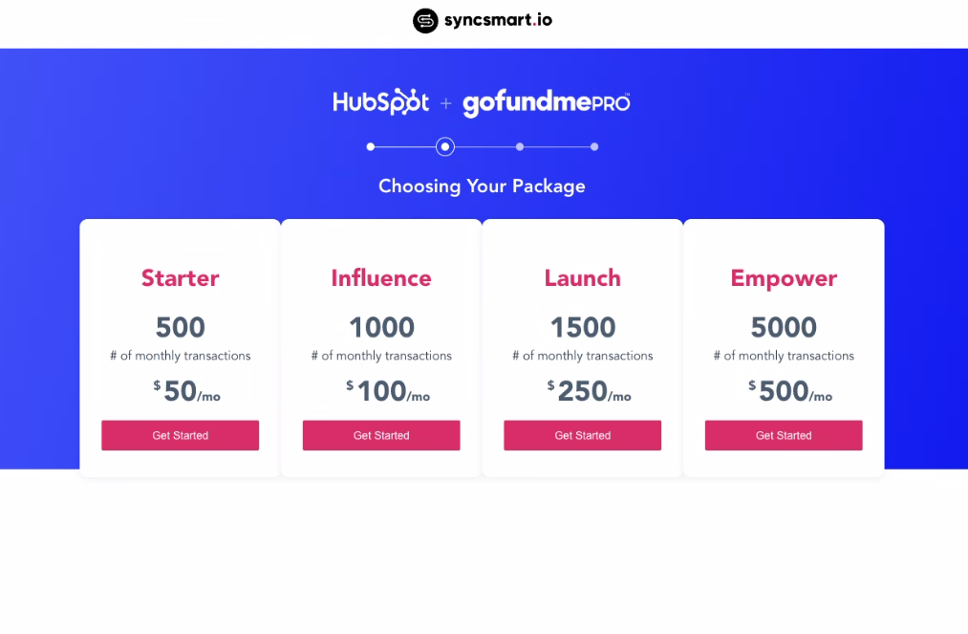Image resolution: width=968 pixels, height=634 pixels.
Task: Select the Launch package heading
Action: click(582, 278)
